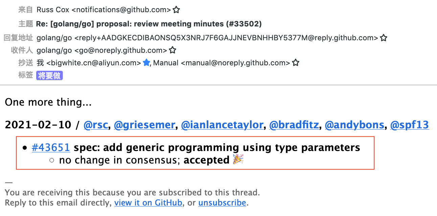Star the sender Russ Cox contact
The image size is (437, 216).
(176, 10)
